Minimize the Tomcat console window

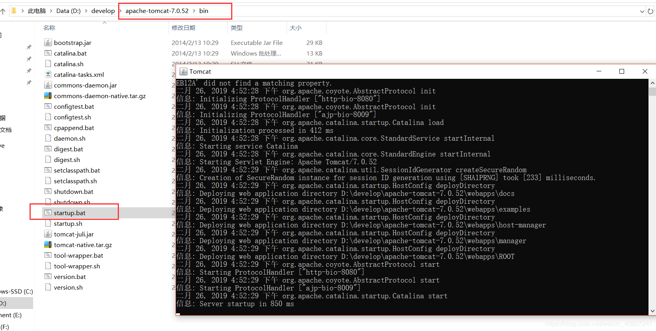(599, 71)
